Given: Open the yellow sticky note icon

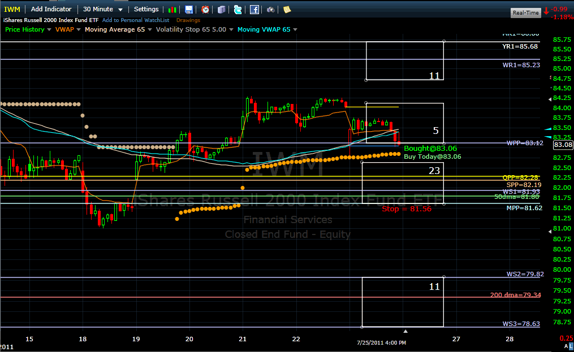Looking at the screenshot, I should click(287, 10).
